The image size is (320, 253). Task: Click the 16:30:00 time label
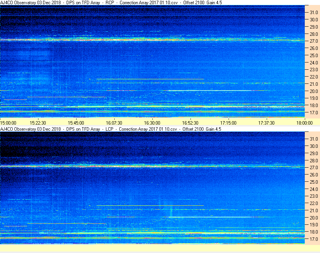pyautogui.click(x=152, y=123)
